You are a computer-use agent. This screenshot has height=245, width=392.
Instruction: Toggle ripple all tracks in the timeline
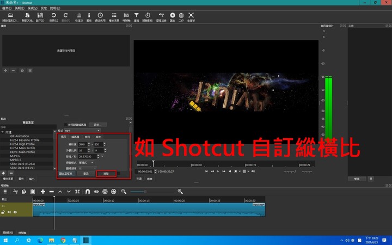[x=113, y=192]
